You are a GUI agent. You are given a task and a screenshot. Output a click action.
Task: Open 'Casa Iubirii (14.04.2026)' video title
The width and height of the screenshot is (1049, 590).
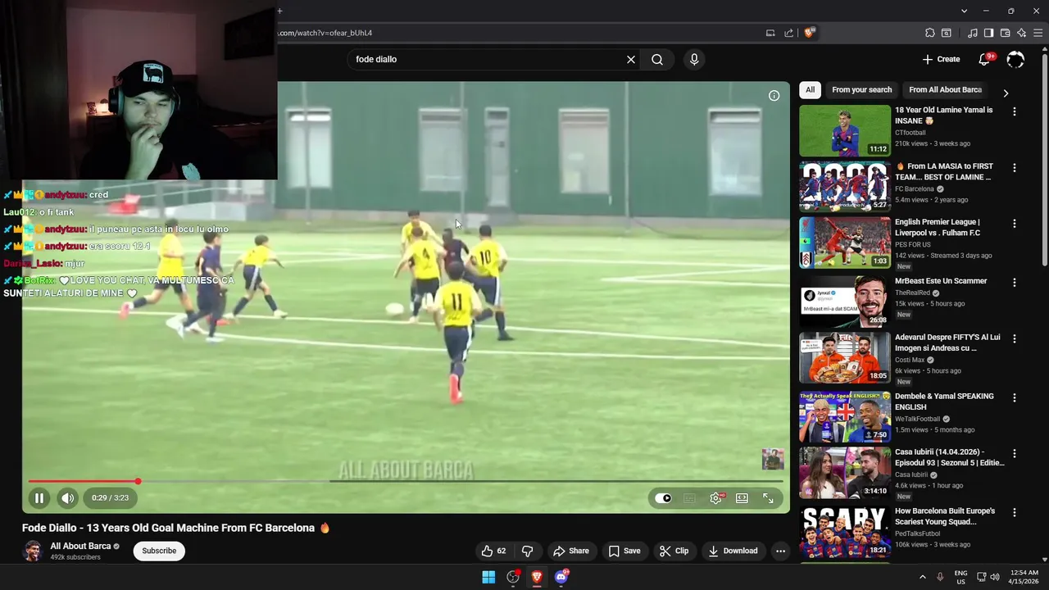(x=950, y=457)
